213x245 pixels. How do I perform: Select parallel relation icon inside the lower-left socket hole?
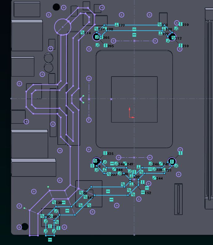point(95,161)
